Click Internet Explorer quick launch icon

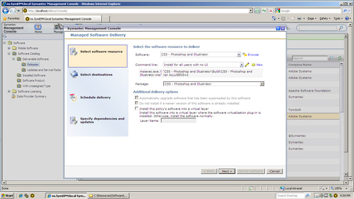coord(21,196)
